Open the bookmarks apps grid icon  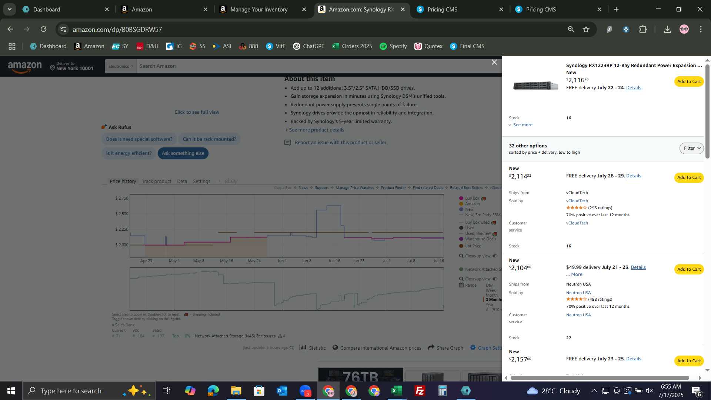tap(12, 46)
